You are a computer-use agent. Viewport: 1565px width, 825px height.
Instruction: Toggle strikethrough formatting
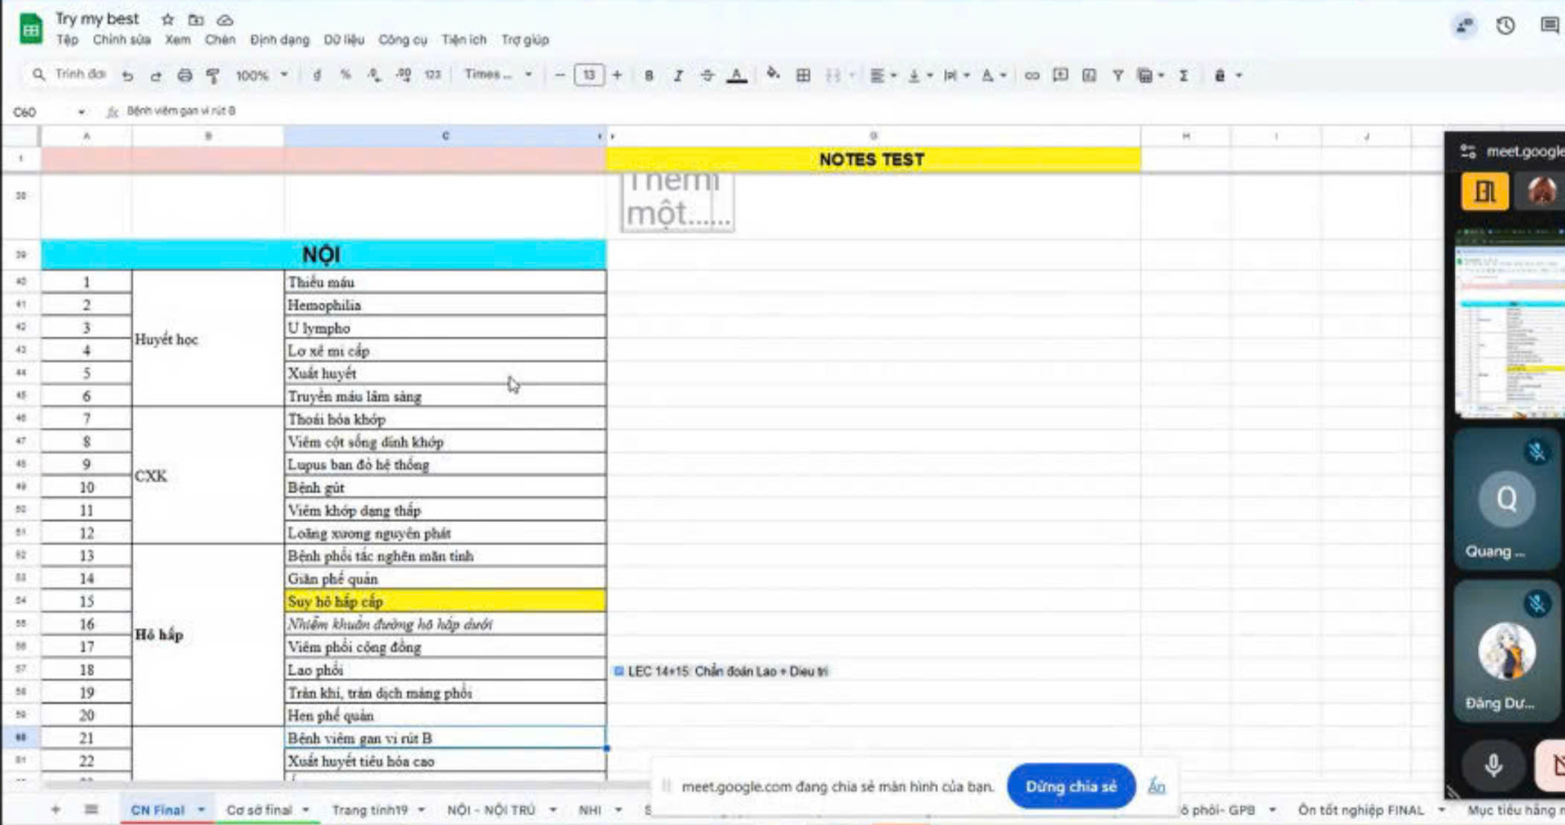tap(707, 75)
